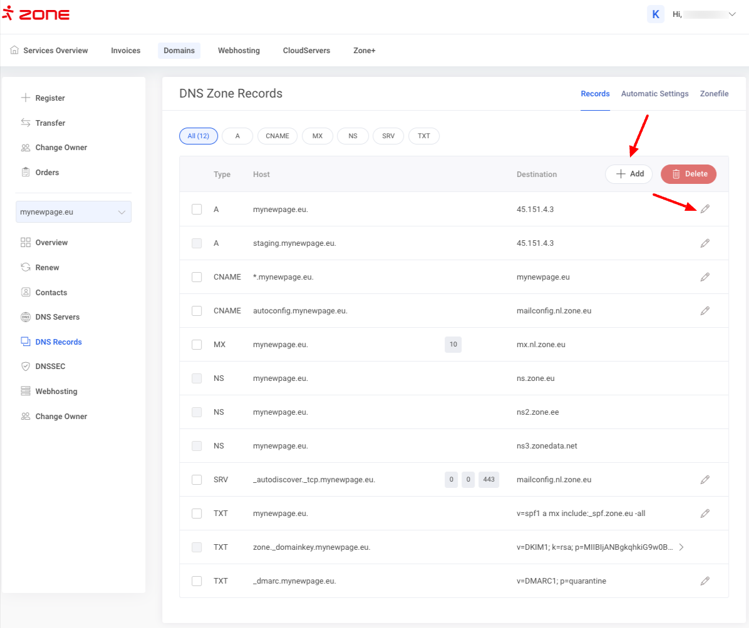This screenshot has width=749, height=628.
Task: Tick the checkbox for autoconfig CNAME record
Action: tap(197, 310)
